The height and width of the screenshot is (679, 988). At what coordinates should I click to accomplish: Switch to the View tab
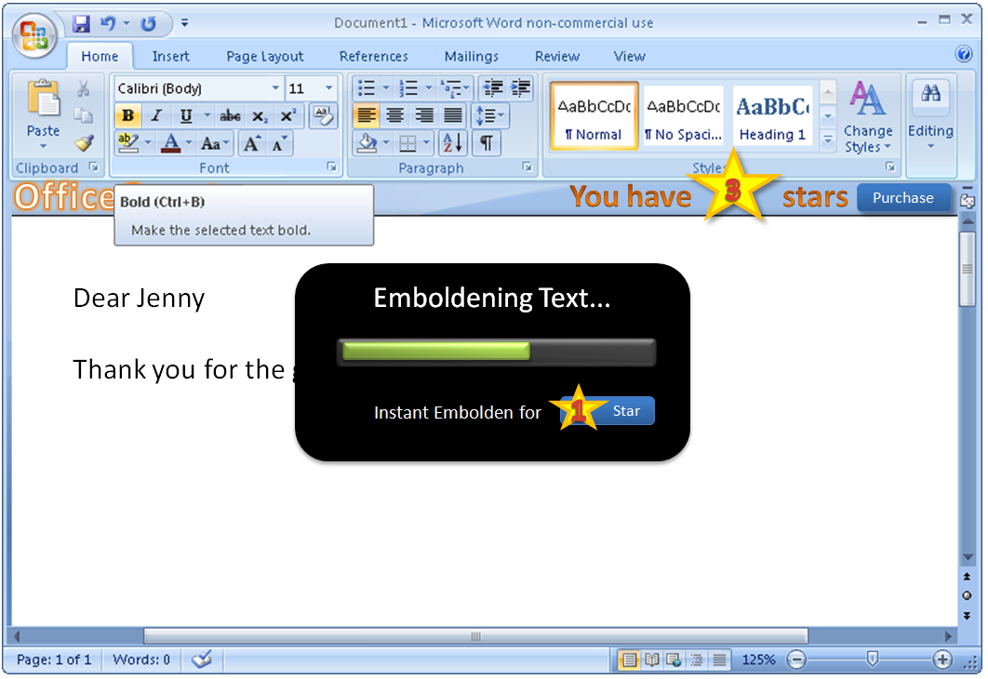pos(630,57)
